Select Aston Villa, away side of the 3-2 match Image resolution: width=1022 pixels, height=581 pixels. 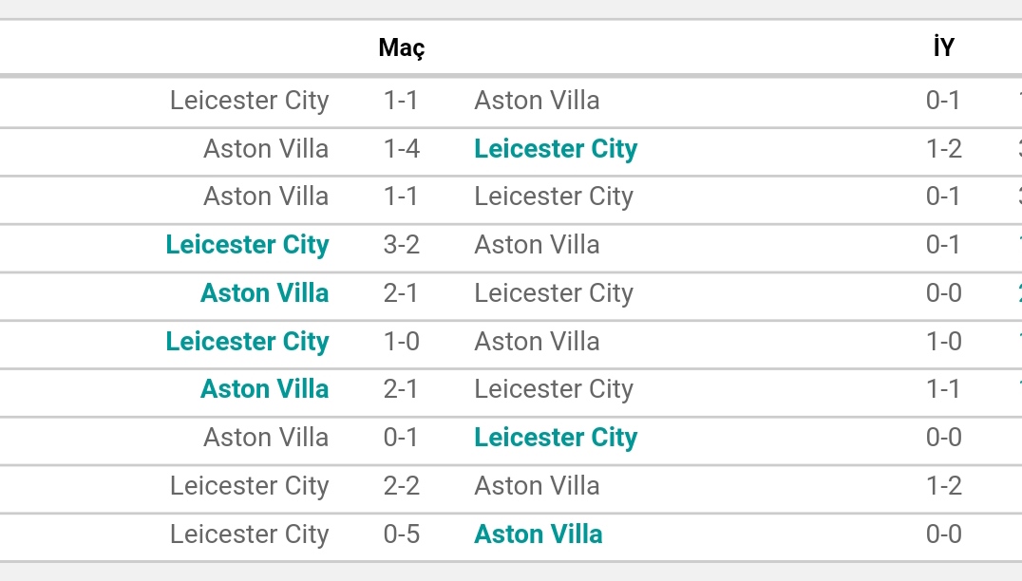pos(537,245)
